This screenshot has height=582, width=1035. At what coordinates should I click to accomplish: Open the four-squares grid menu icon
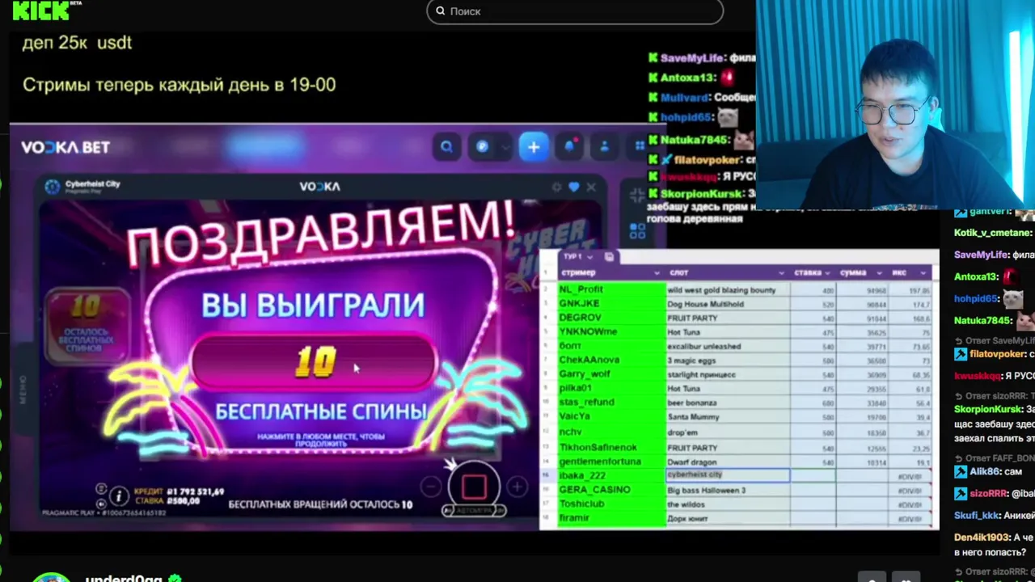tap(640, 146)
